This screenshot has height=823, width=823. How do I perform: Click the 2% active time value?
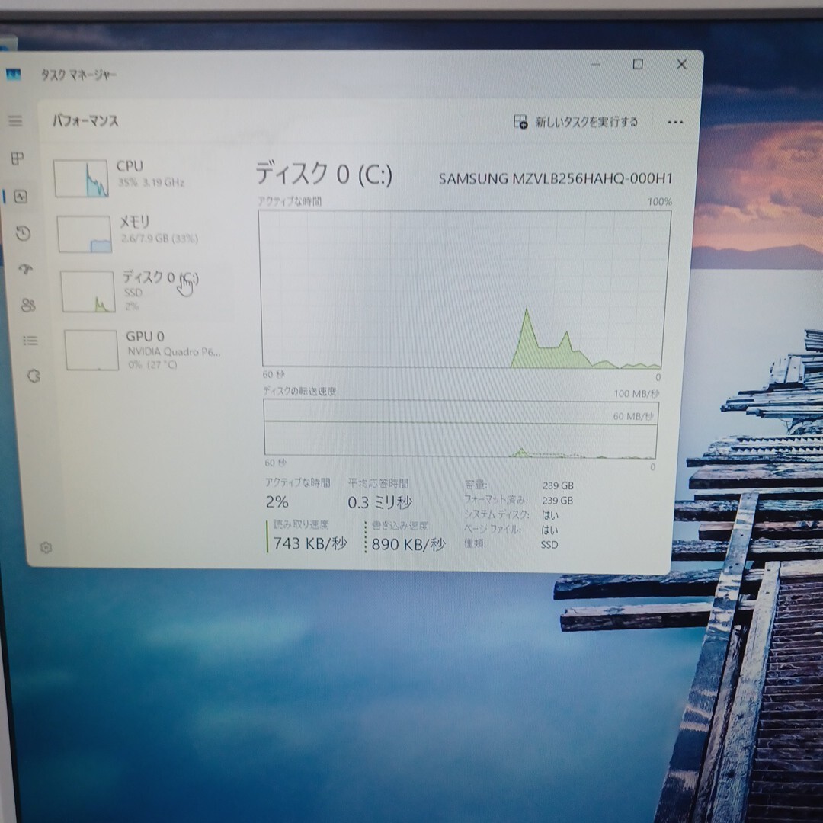[x=277, y=502]
